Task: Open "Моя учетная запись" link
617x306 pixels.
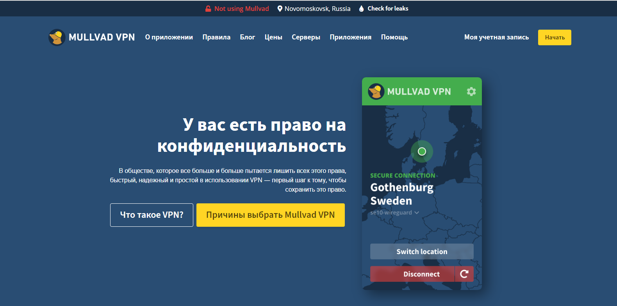Action: [x=496, y=37]
